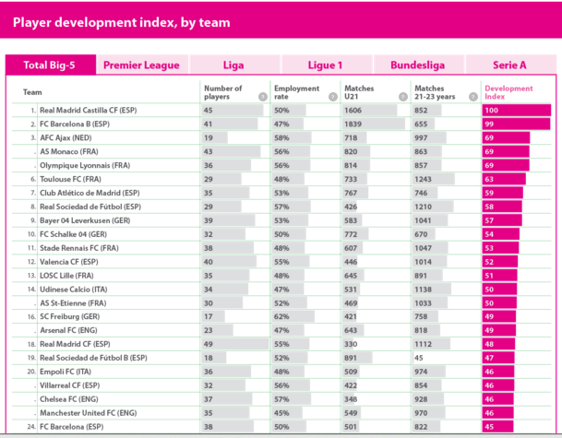Image resolution: width=562 pixels, height=438 pixels.
Task: Click Matches 21-23 value 1138
Action: pyautogui.click(x=423, y=290)
